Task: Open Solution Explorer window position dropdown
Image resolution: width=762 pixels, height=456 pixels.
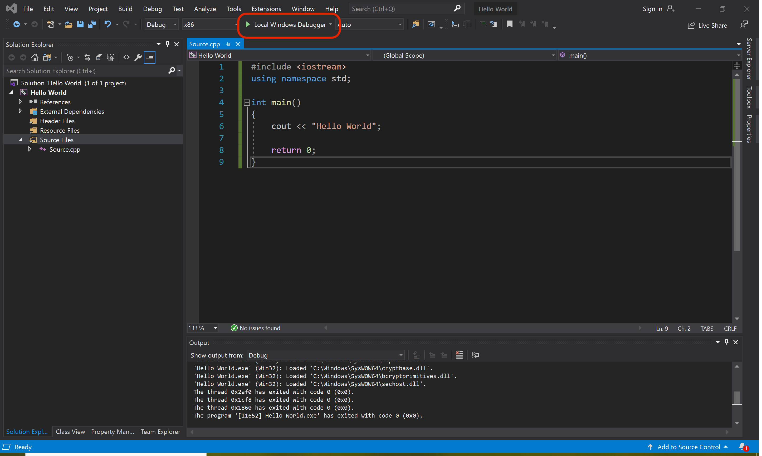Action: [x=159, y=44]
